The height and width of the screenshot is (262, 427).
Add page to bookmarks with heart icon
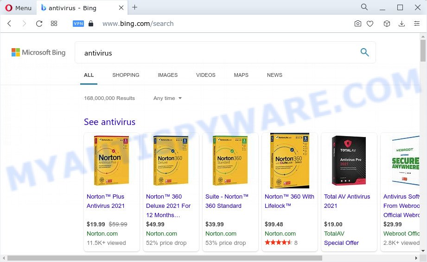[x=370, y=24]
